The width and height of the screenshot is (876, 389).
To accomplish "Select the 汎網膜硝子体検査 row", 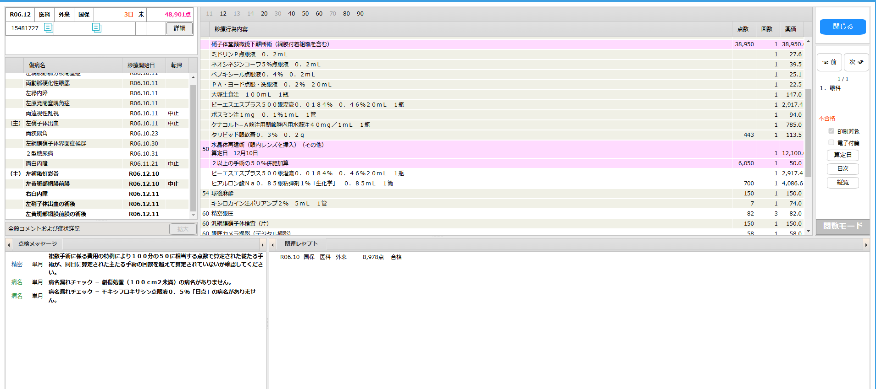I will pyautogui.click(x=502, y=224).
